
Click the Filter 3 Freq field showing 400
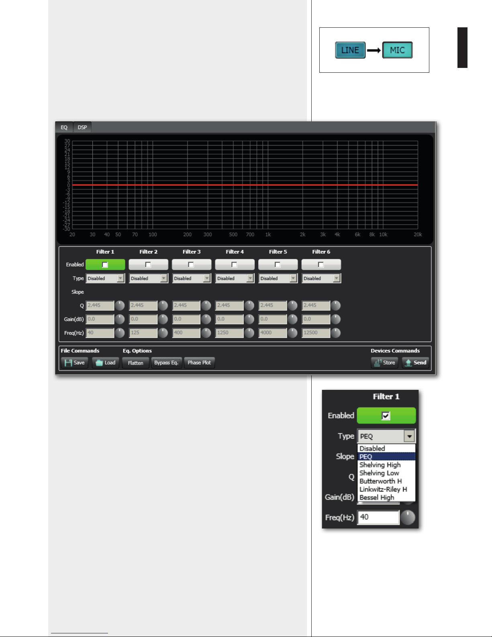(x=186, y=333)
